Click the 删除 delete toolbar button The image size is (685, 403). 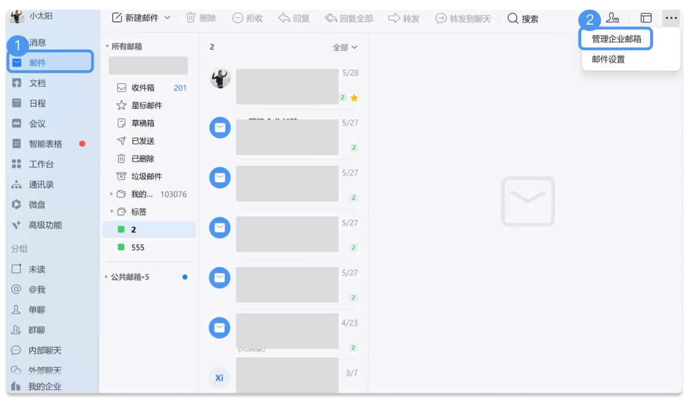coord(201,18)
